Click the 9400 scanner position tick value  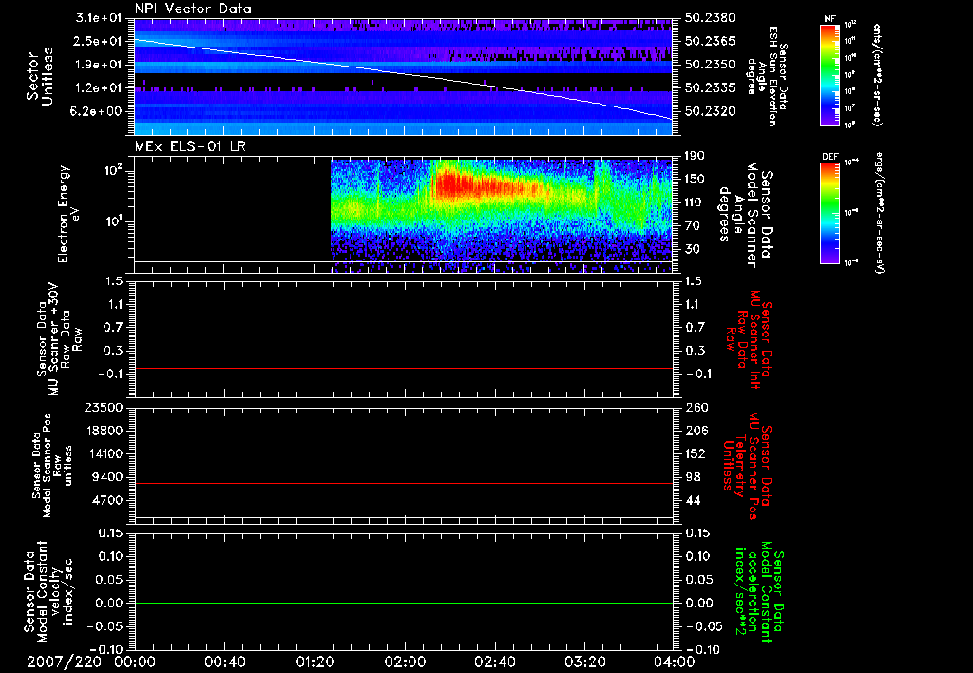pyautogui.click(x=108, y=477)
